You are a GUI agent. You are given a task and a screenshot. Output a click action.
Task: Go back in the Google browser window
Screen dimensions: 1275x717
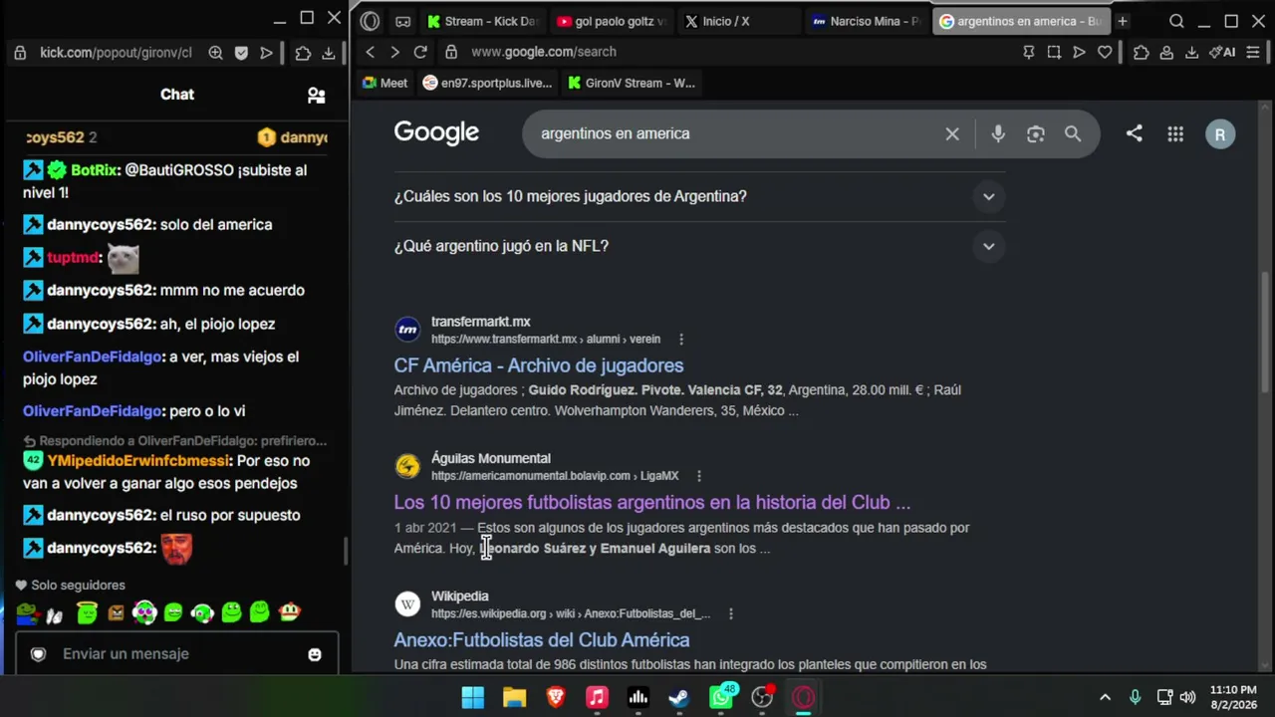coord(371,52)
